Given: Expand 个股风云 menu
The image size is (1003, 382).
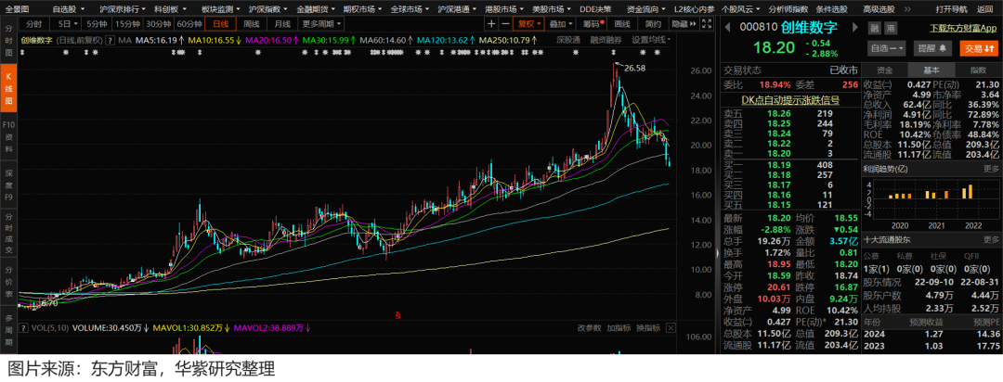Looking at the screenshot, I should [x=739, y=9].
